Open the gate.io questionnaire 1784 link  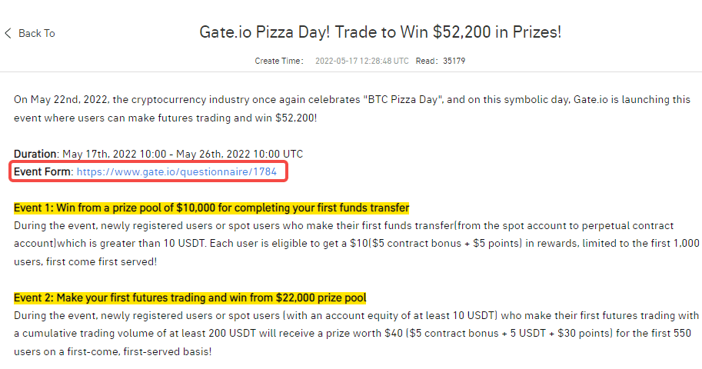177,171
